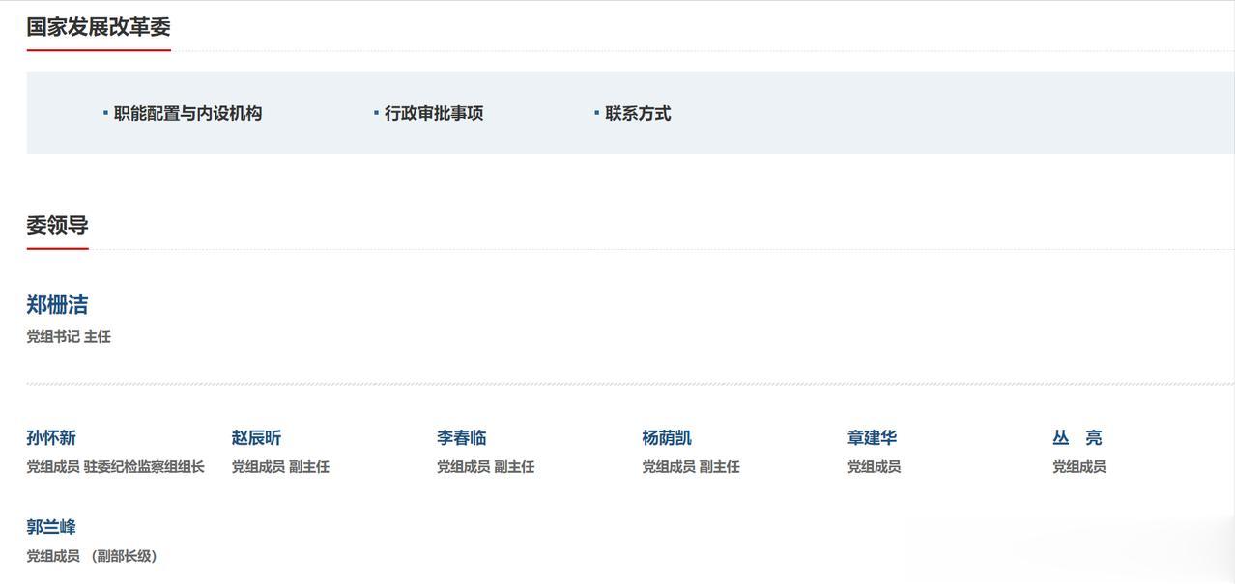The height and width of the screenshot is (584, 1235).
Task: Click 党组成员 副主任 under 赵辰昕
Action: [280, 467]
